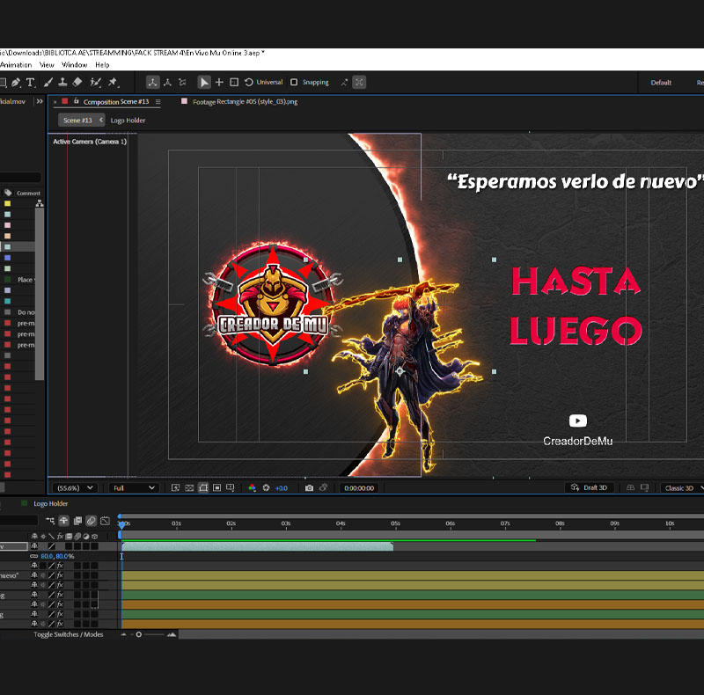Click the Logo Holder breadcrumb
The height and width of the screenshot is (695, 704).
pos(128,121)
